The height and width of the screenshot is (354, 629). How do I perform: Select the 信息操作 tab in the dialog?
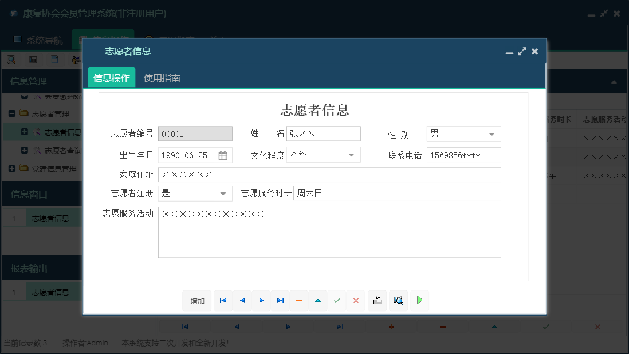tap(111, 78)
